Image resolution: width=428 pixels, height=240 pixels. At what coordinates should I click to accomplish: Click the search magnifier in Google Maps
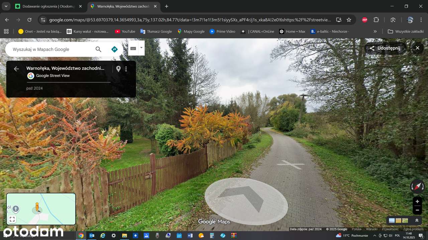[x=98, y=49]
